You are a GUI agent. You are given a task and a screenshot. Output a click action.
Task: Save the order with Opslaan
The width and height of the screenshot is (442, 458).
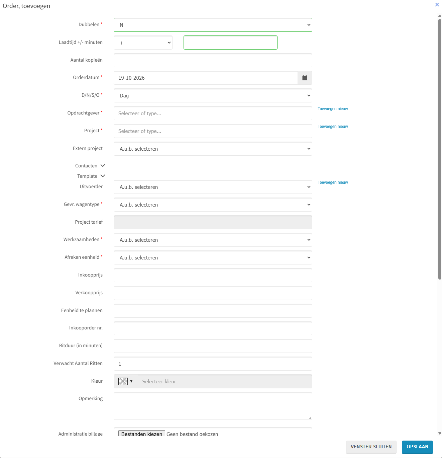tap(417, 447)
